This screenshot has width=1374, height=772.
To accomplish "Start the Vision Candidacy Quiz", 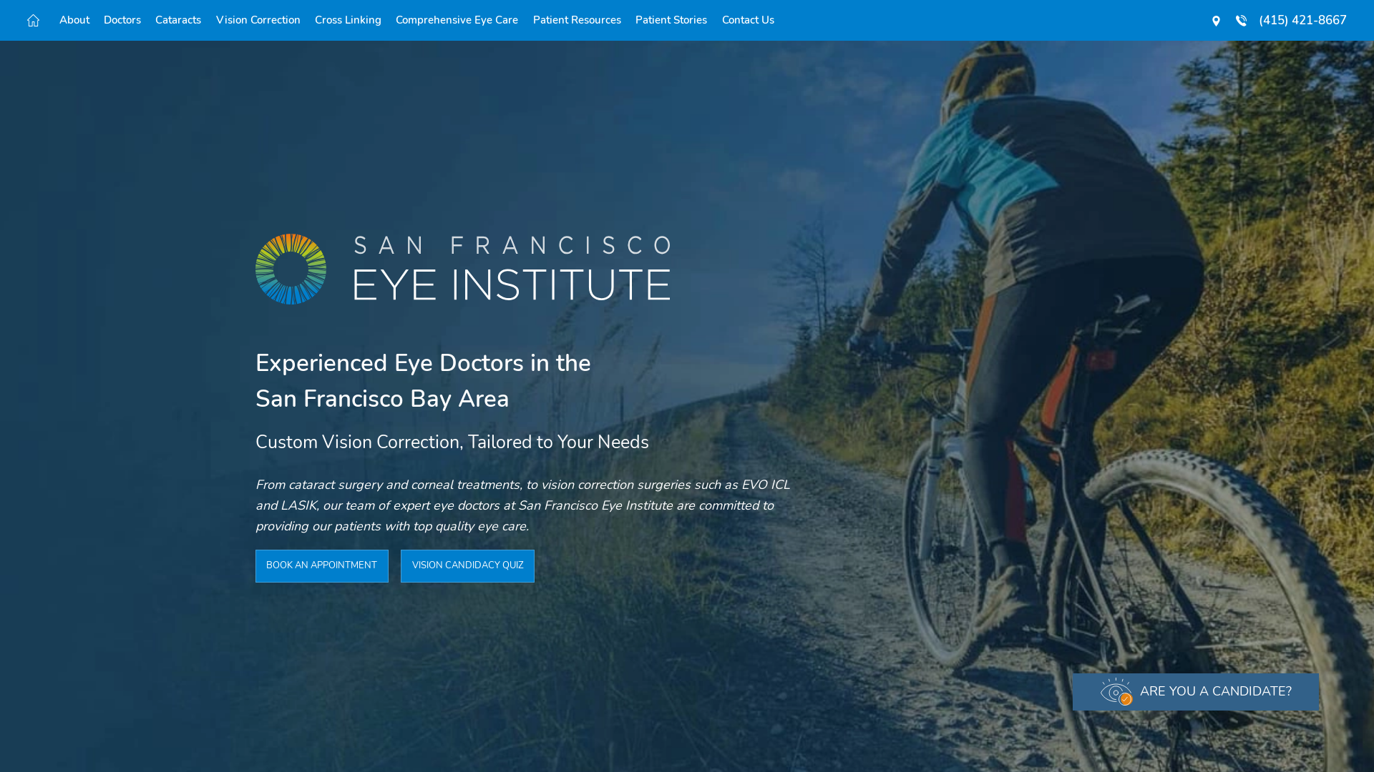I will coord(467,565).
